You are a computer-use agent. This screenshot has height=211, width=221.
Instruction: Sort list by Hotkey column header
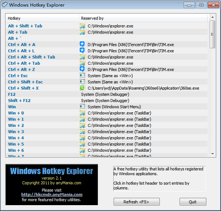point(42,18)
